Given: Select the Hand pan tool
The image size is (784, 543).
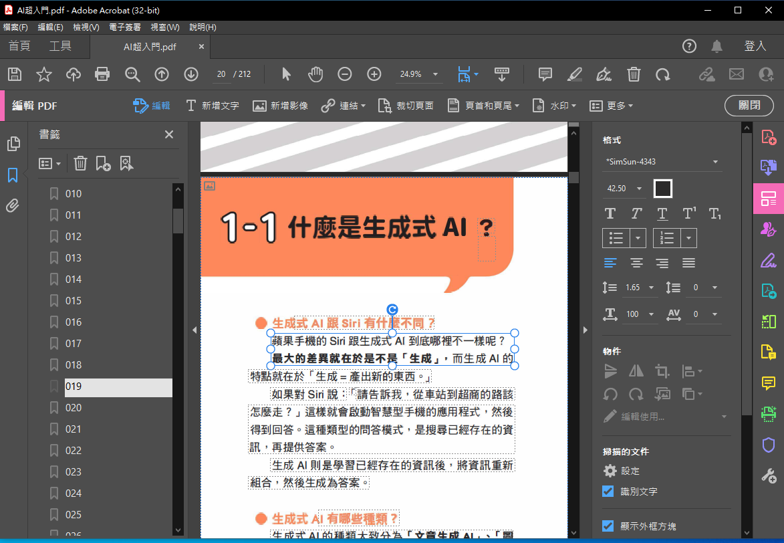Looking at the screenshot, I should point(315,74).
